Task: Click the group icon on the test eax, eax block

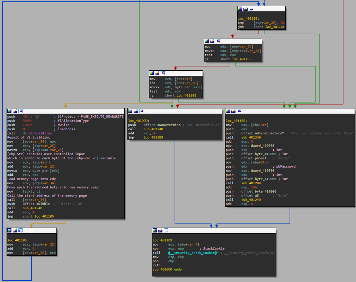Action: pos(218,41)
